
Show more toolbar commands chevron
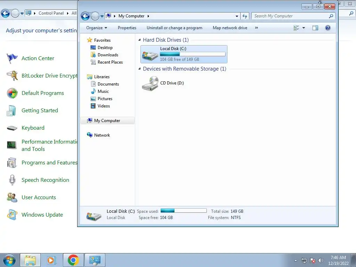[256, 28]
